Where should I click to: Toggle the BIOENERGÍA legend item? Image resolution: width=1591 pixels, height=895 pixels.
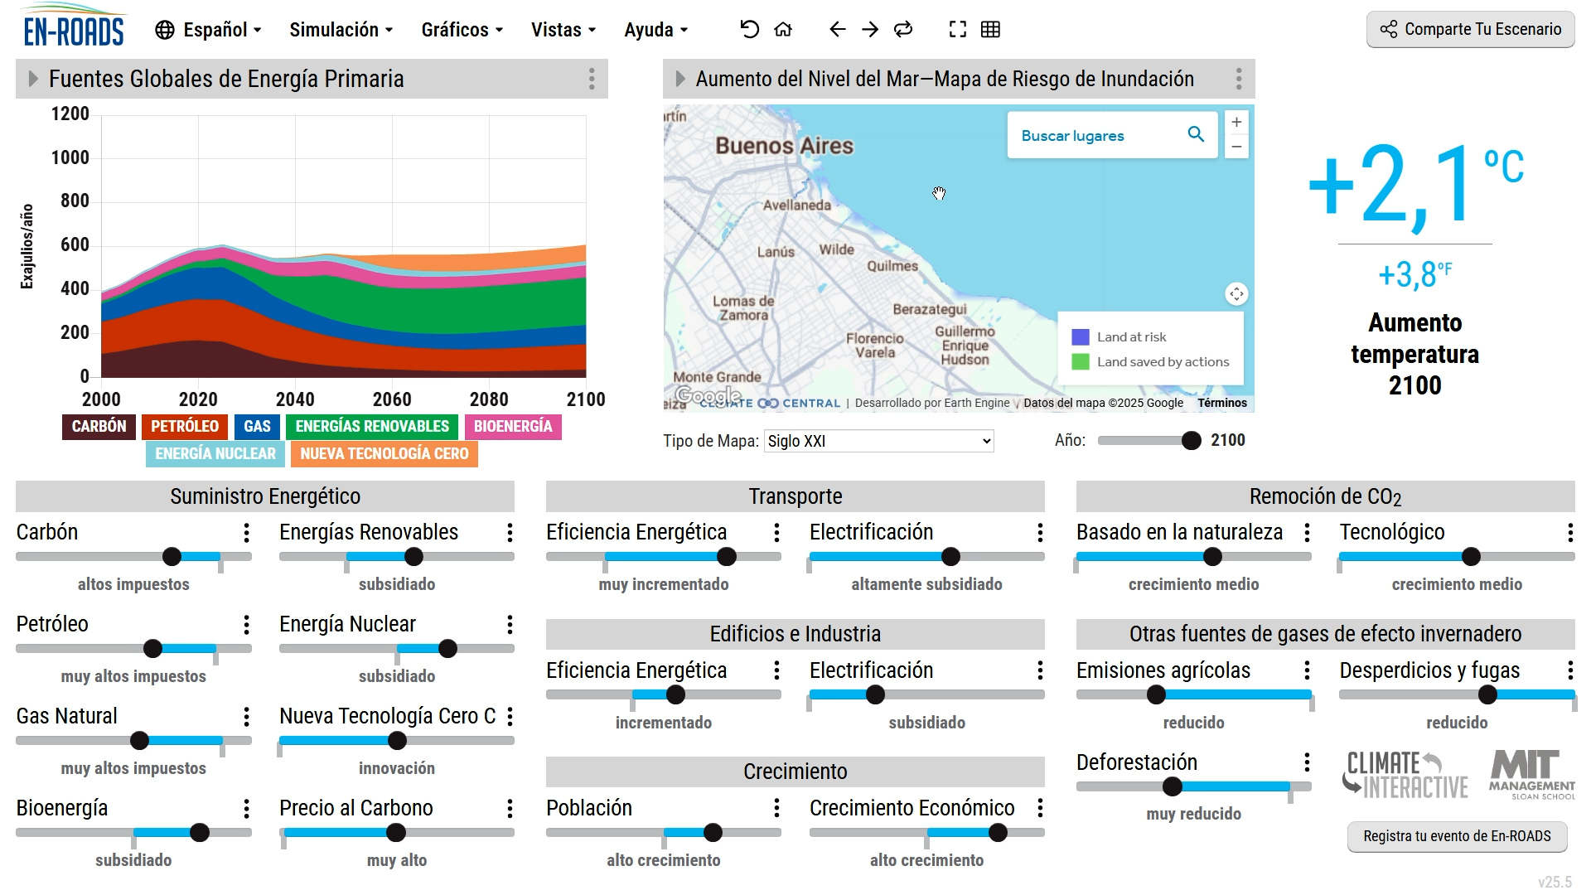coord(513,427)
